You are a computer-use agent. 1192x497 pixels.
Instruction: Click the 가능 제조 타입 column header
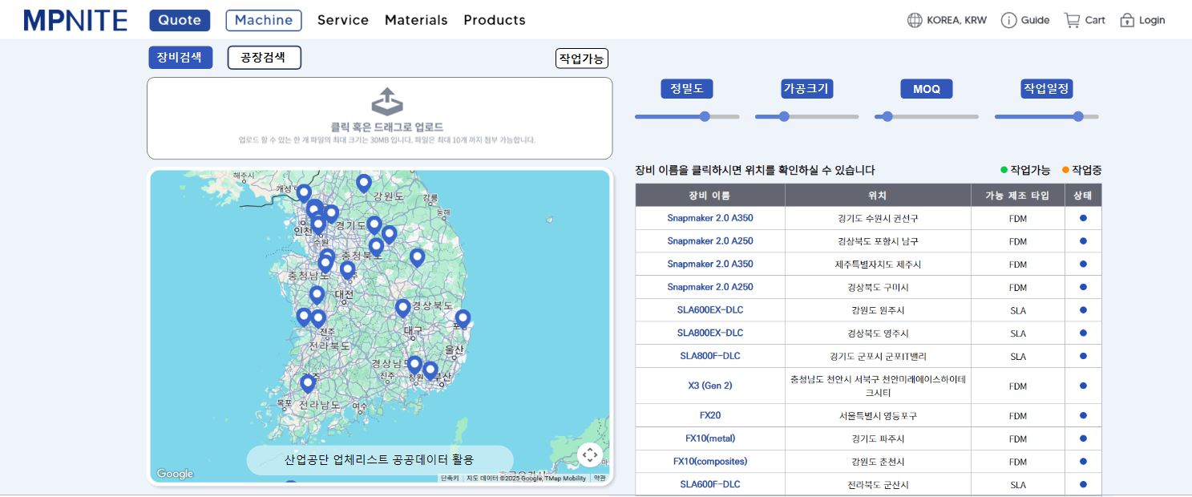pyautogui.click(x=1018, y=196)
